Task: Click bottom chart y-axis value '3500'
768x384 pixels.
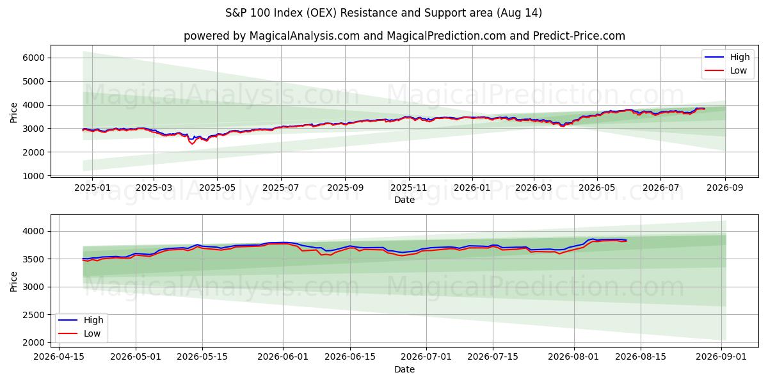Action: pos(35,259)
